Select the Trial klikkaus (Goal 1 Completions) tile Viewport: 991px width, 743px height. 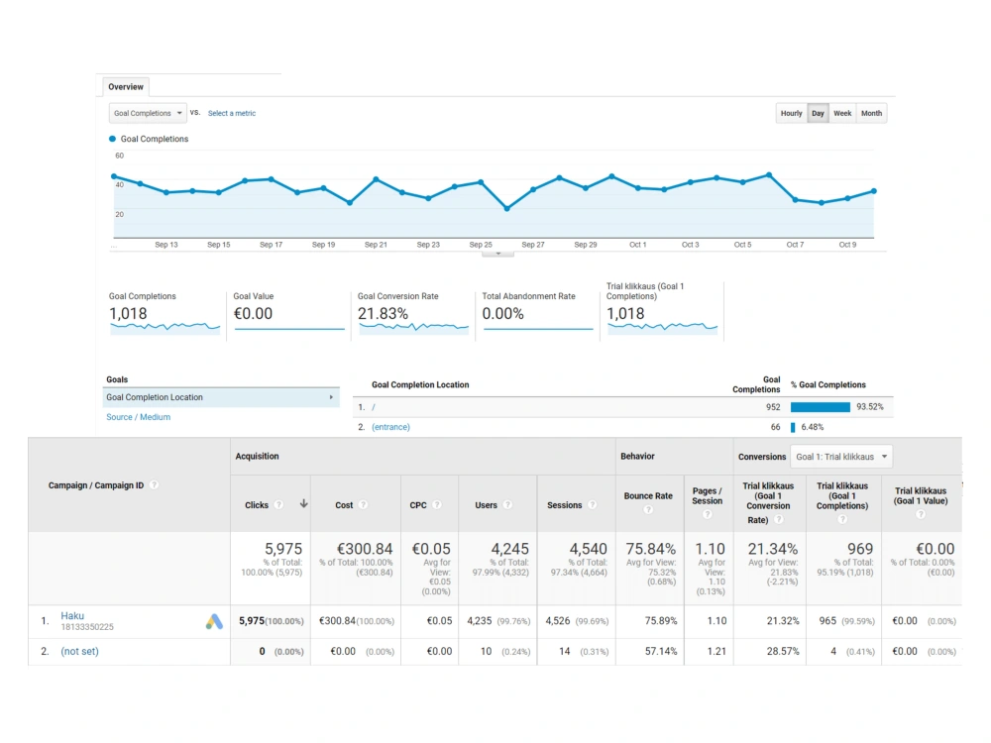(x=662, y=309)
